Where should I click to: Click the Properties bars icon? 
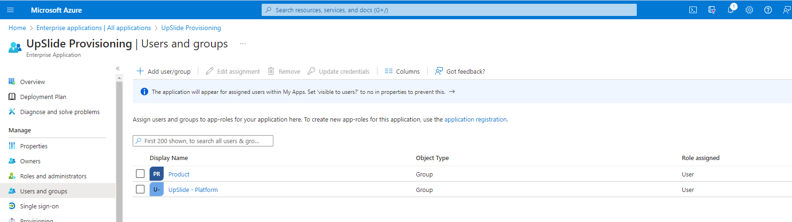[12, 146]
